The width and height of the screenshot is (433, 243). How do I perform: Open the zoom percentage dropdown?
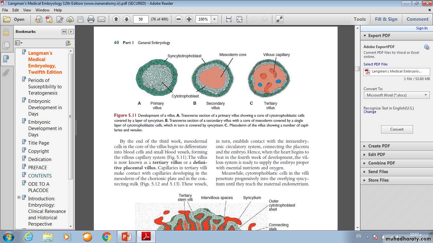click(x=215, y=19)
